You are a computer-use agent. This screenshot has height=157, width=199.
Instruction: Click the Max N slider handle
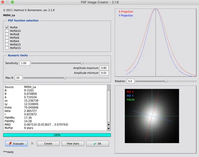point(64,78)
